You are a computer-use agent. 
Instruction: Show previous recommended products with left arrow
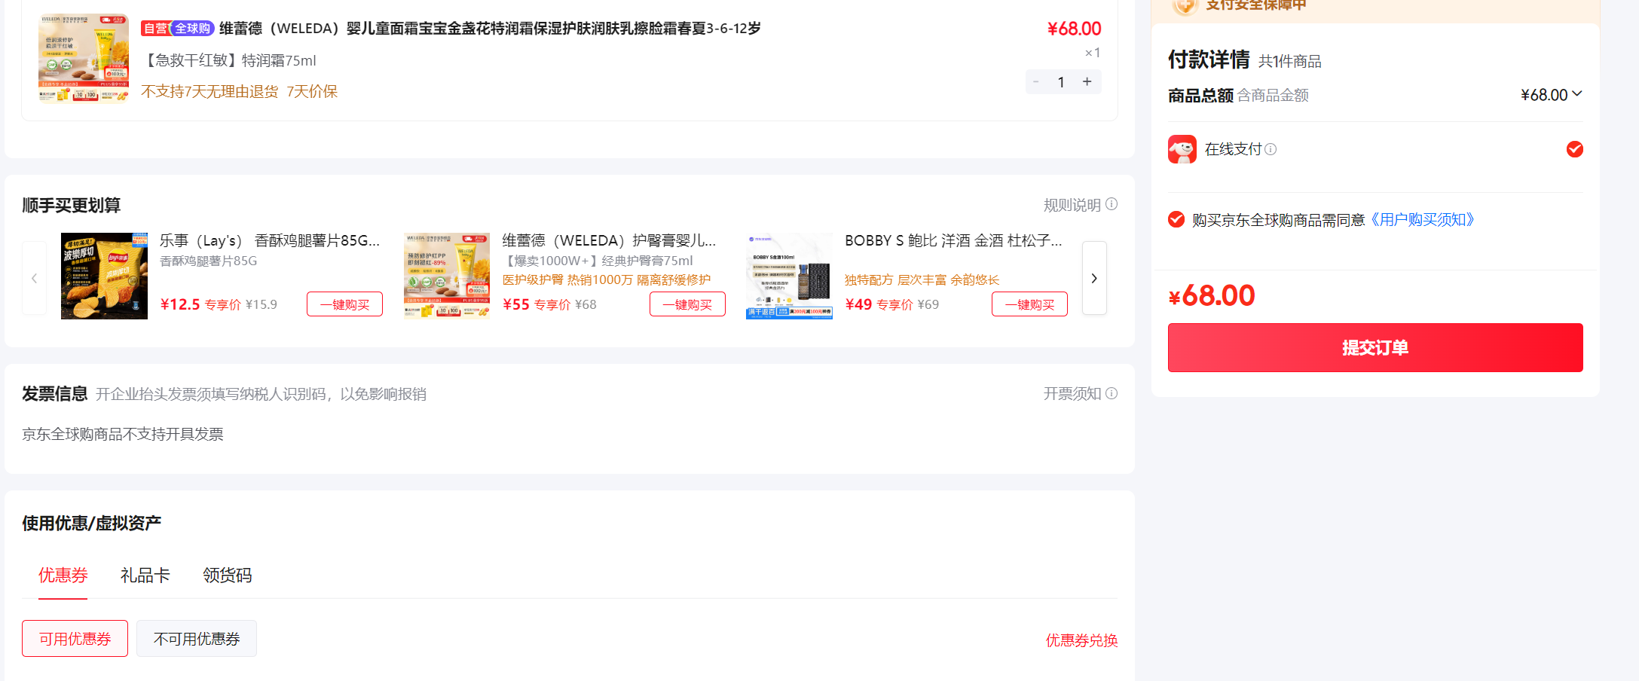point(35,278)
